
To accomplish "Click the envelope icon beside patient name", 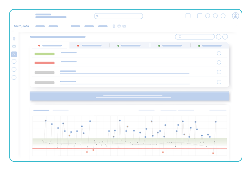I will tap(124, 26).
